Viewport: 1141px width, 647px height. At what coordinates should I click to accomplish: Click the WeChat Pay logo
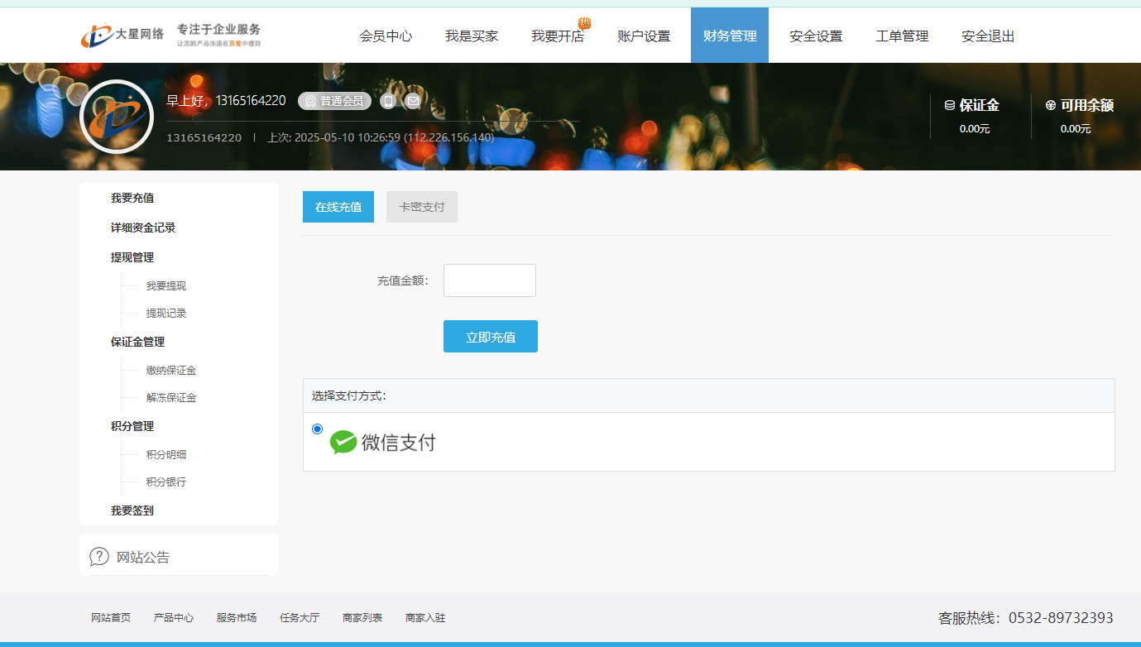[382, 443]
